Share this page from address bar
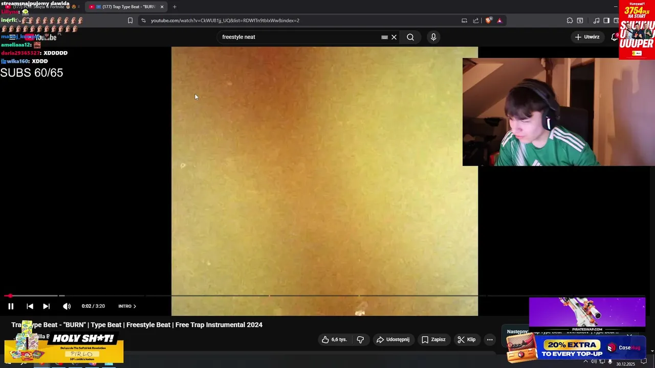This screenshot has height=368, width=655. 476,20
